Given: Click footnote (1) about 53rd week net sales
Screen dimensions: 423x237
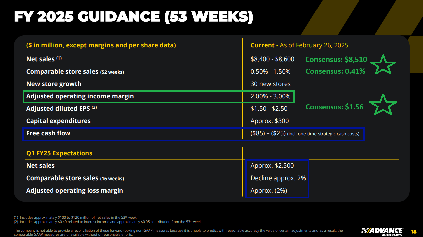Looking at the screenshot, I should (x=75, y=217).
